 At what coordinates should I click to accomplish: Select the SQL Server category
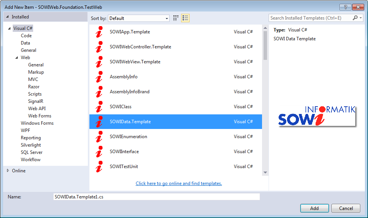32,152
